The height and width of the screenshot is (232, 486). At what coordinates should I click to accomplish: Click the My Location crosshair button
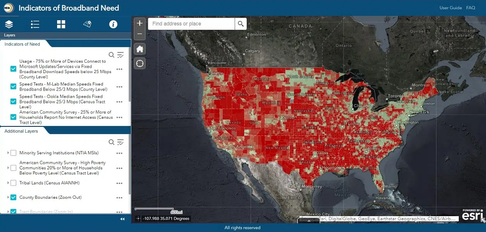[x=139, y=63]
